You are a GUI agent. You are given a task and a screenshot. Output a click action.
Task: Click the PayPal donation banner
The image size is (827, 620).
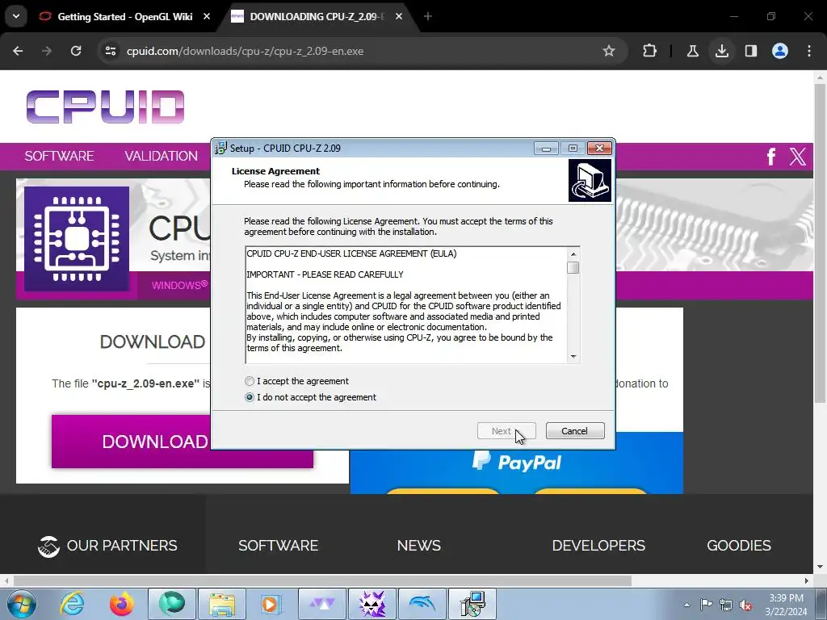coord(516,463)
